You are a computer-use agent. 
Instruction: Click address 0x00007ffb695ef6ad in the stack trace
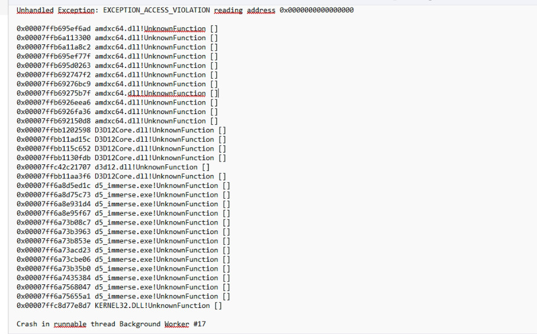coord(53,29)
